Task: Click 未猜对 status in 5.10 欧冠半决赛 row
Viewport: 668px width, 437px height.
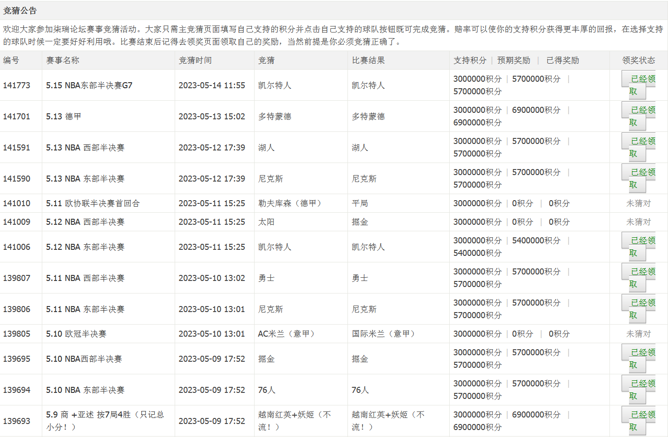Action: pyautogui.click(x=638, y=334)
